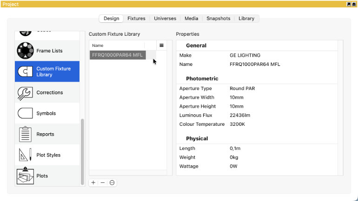Add a new custom fixture with plus button
Screen dimensions: 358x201
[93, 183]
